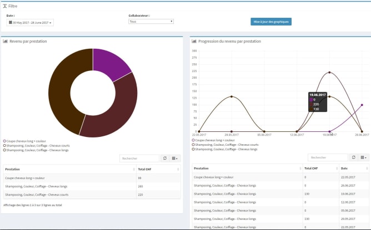Toggle donut legend Coupe cheveux long + couleur
Screen dimensions: 371x230
coord(24,141)
